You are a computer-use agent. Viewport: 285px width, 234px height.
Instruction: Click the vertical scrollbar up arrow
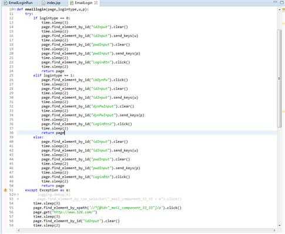(280, 9)
